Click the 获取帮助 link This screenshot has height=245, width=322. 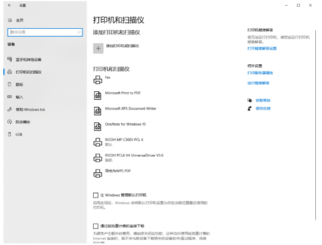click(263, 100)
